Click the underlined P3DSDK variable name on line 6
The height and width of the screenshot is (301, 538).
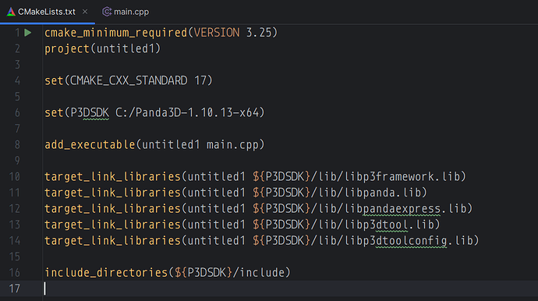tap(90, 112)
